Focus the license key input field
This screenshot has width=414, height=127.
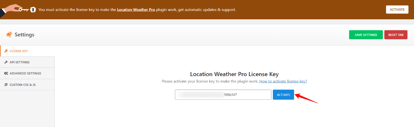click(x=223, y=95)
